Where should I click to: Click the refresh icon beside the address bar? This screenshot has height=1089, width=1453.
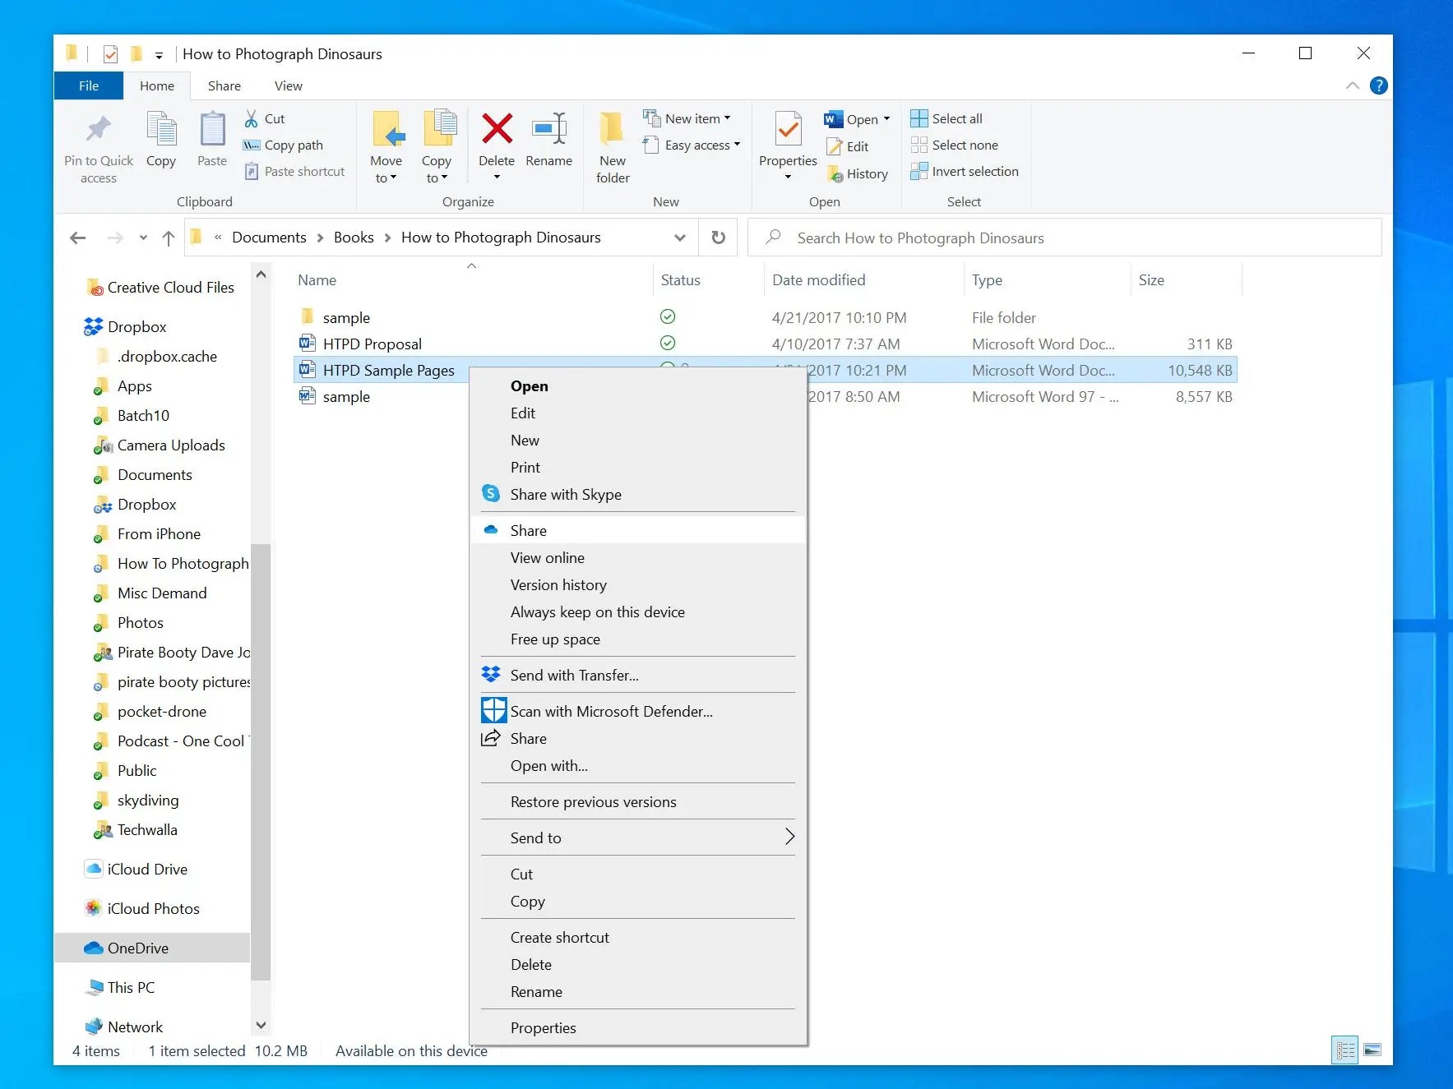717,238
